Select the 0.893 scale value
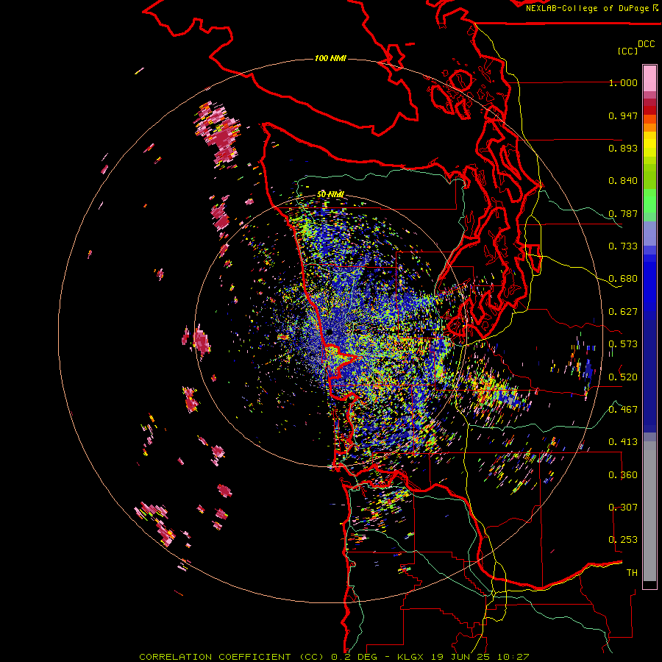The image size is (662, 662). point(623,148)
